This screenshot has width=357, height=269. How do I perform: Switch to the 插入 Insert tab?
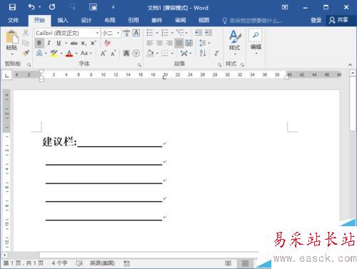click(63, 20)
